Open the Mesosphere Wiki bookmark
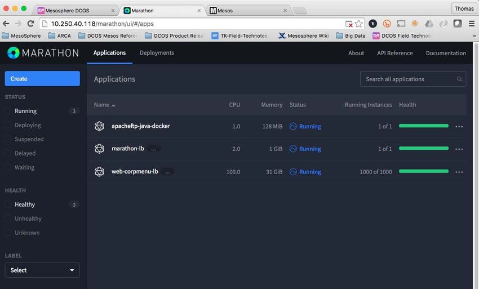This screenshot has width=479, height=289. (x=304, y=35)
